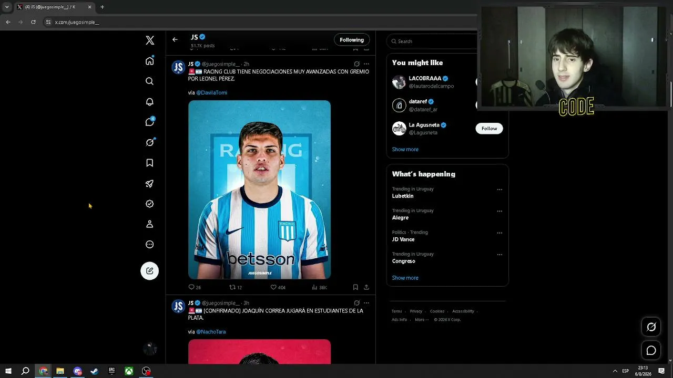The height and width of the screenshot is (378, 673).
Task: View site information icon in address bar
Action: [48, 22]
